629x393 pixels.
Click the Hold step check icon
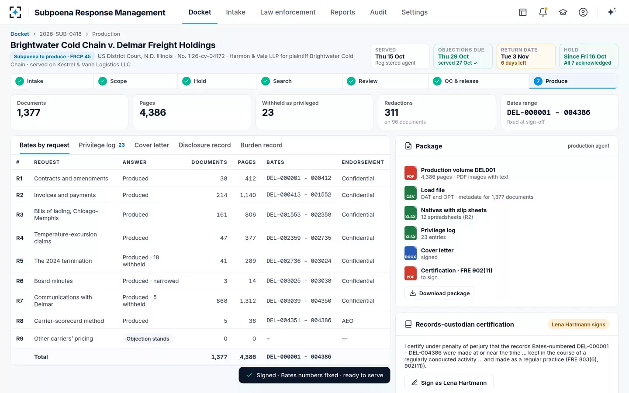point(187,81)
